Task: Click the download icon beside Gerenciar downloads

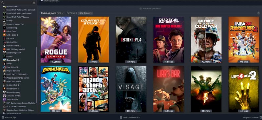Action: tap(121, 117)
